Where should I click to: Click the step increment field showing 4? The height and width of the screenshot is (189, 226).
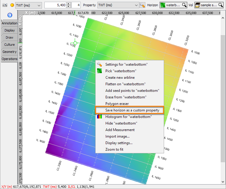pos(76,5)
